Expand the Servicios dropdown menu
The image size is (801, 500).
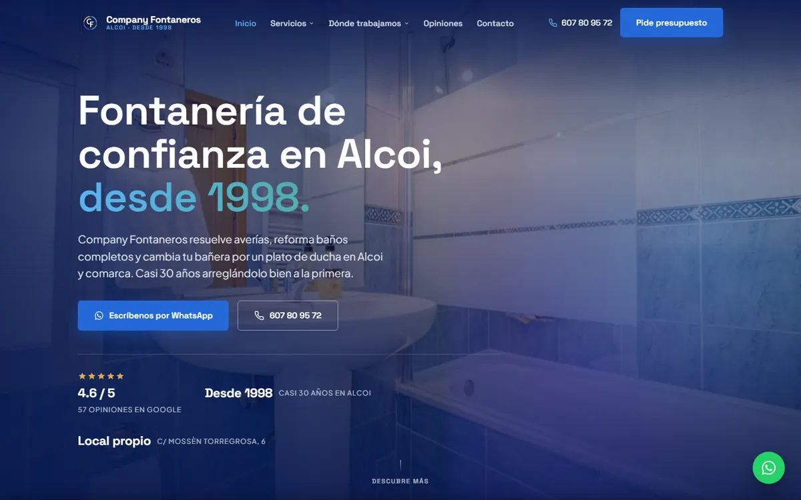(x=292, y=23)
